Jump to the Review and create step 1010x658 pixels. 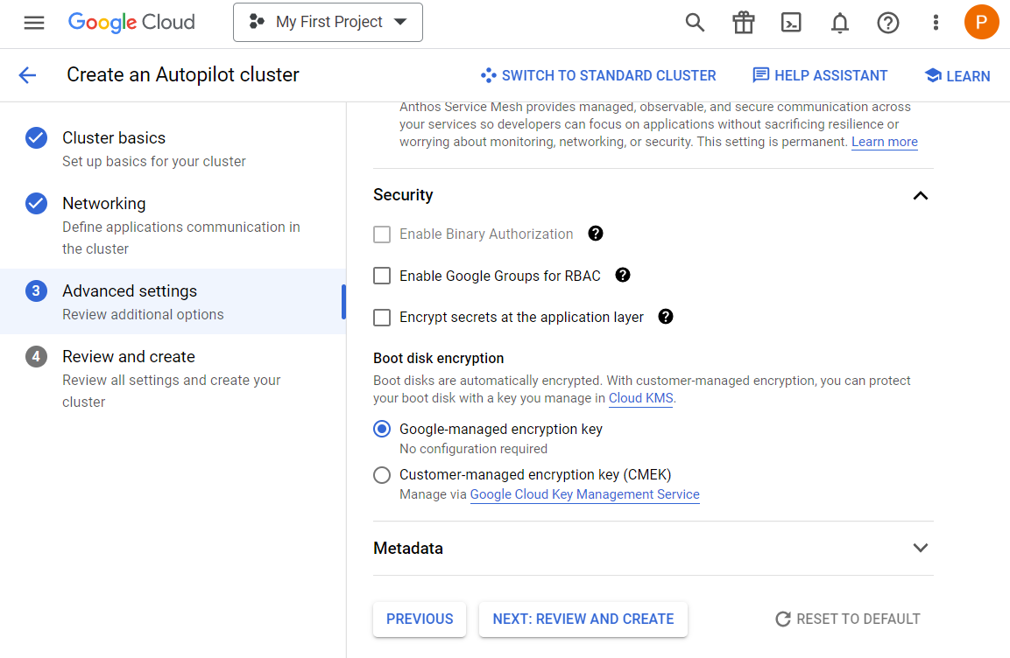129,357
